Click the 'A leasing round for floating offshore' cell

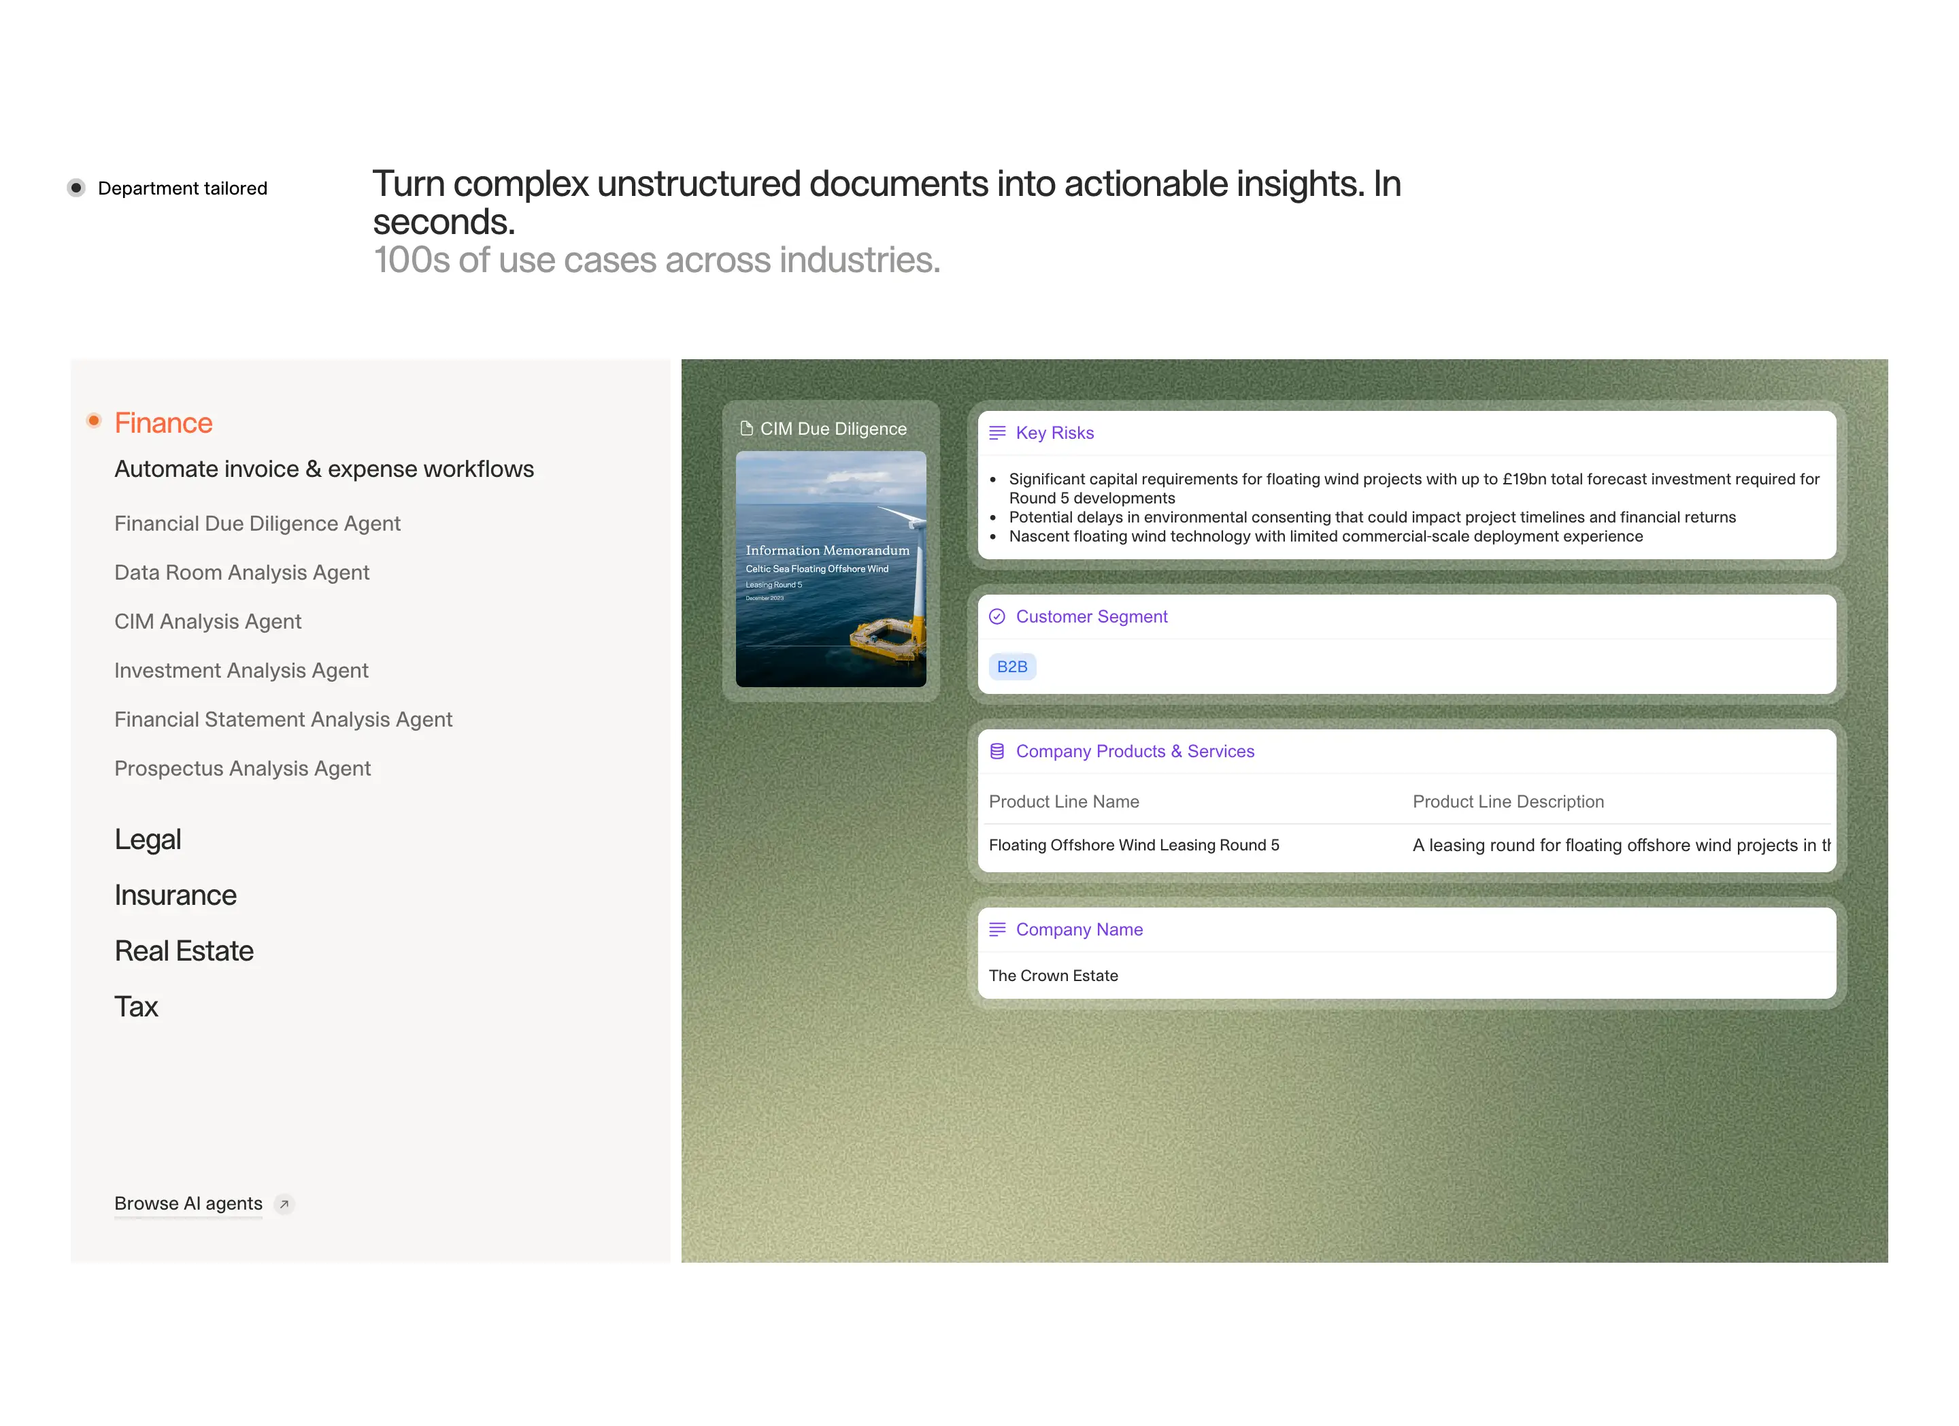pos(1621,846)
